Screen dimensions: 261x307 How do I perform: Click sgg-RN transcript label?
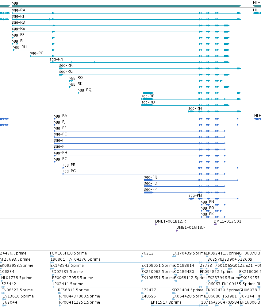[56, 59]
